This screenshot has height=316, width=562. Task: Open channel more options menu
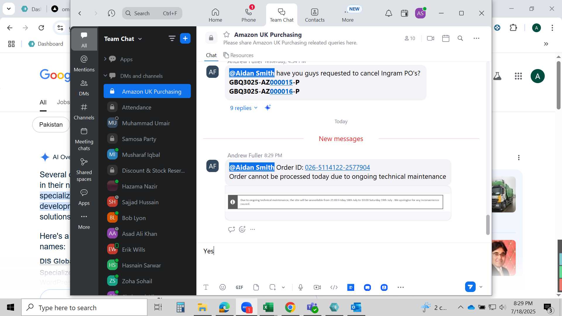(476, 38)
